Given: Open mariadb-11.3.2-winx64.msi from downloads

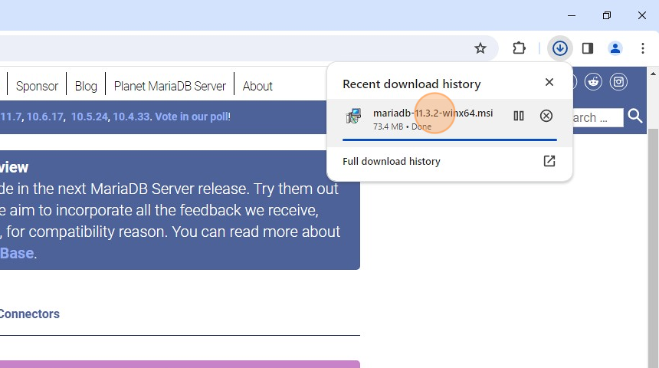Looking at the screenshot, I should click(x=433, y=113).
